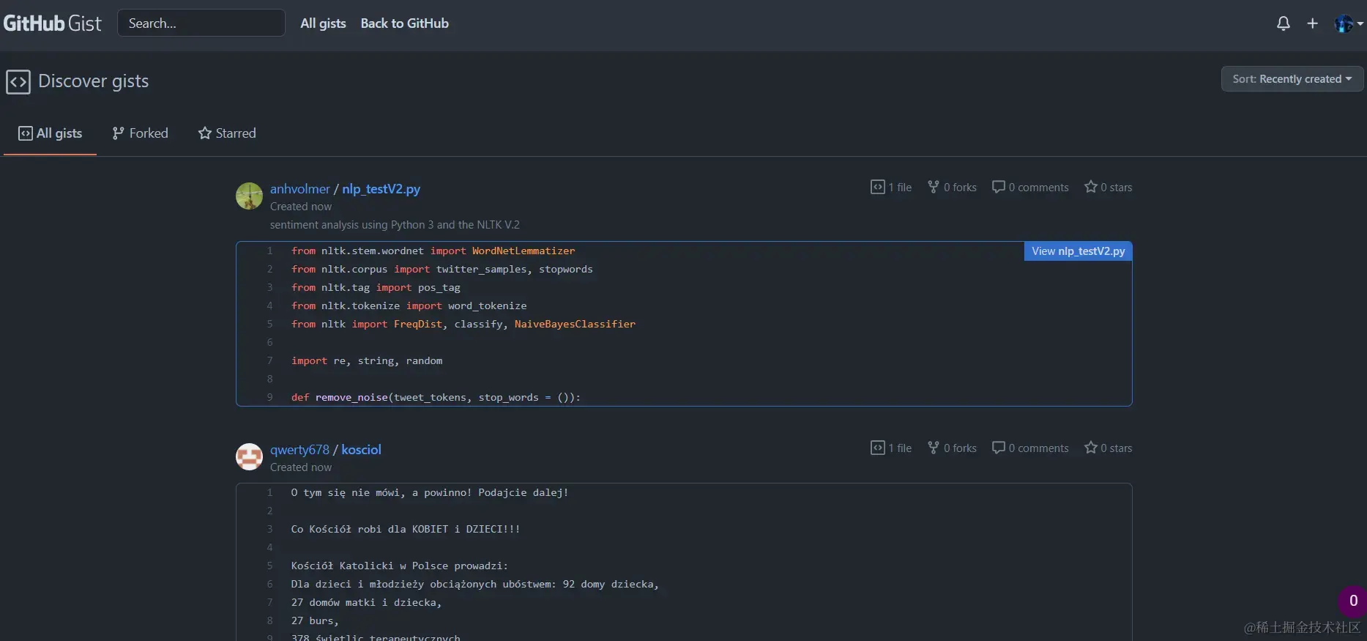
Task: Click 'Created now' under anhvolmer gist
Action: [x=301, y=207]
